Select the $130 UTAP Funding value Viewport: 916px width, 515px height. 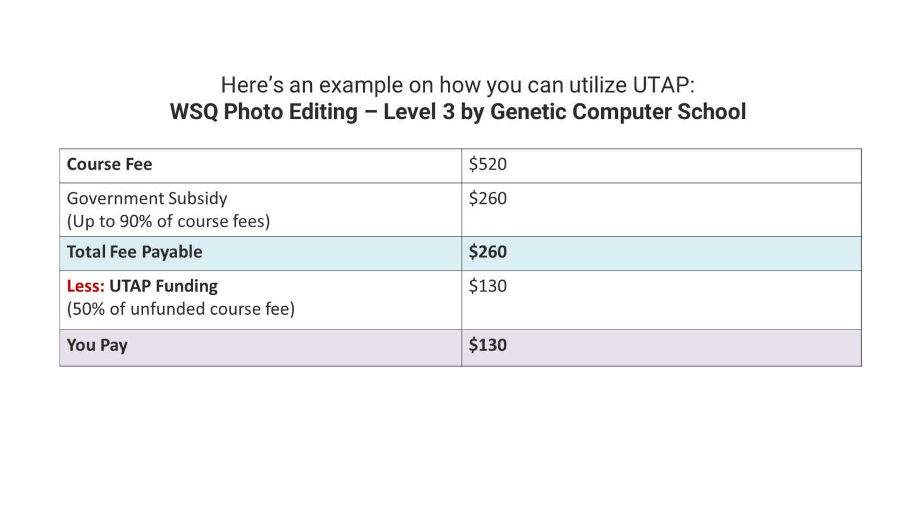(487, 286)
